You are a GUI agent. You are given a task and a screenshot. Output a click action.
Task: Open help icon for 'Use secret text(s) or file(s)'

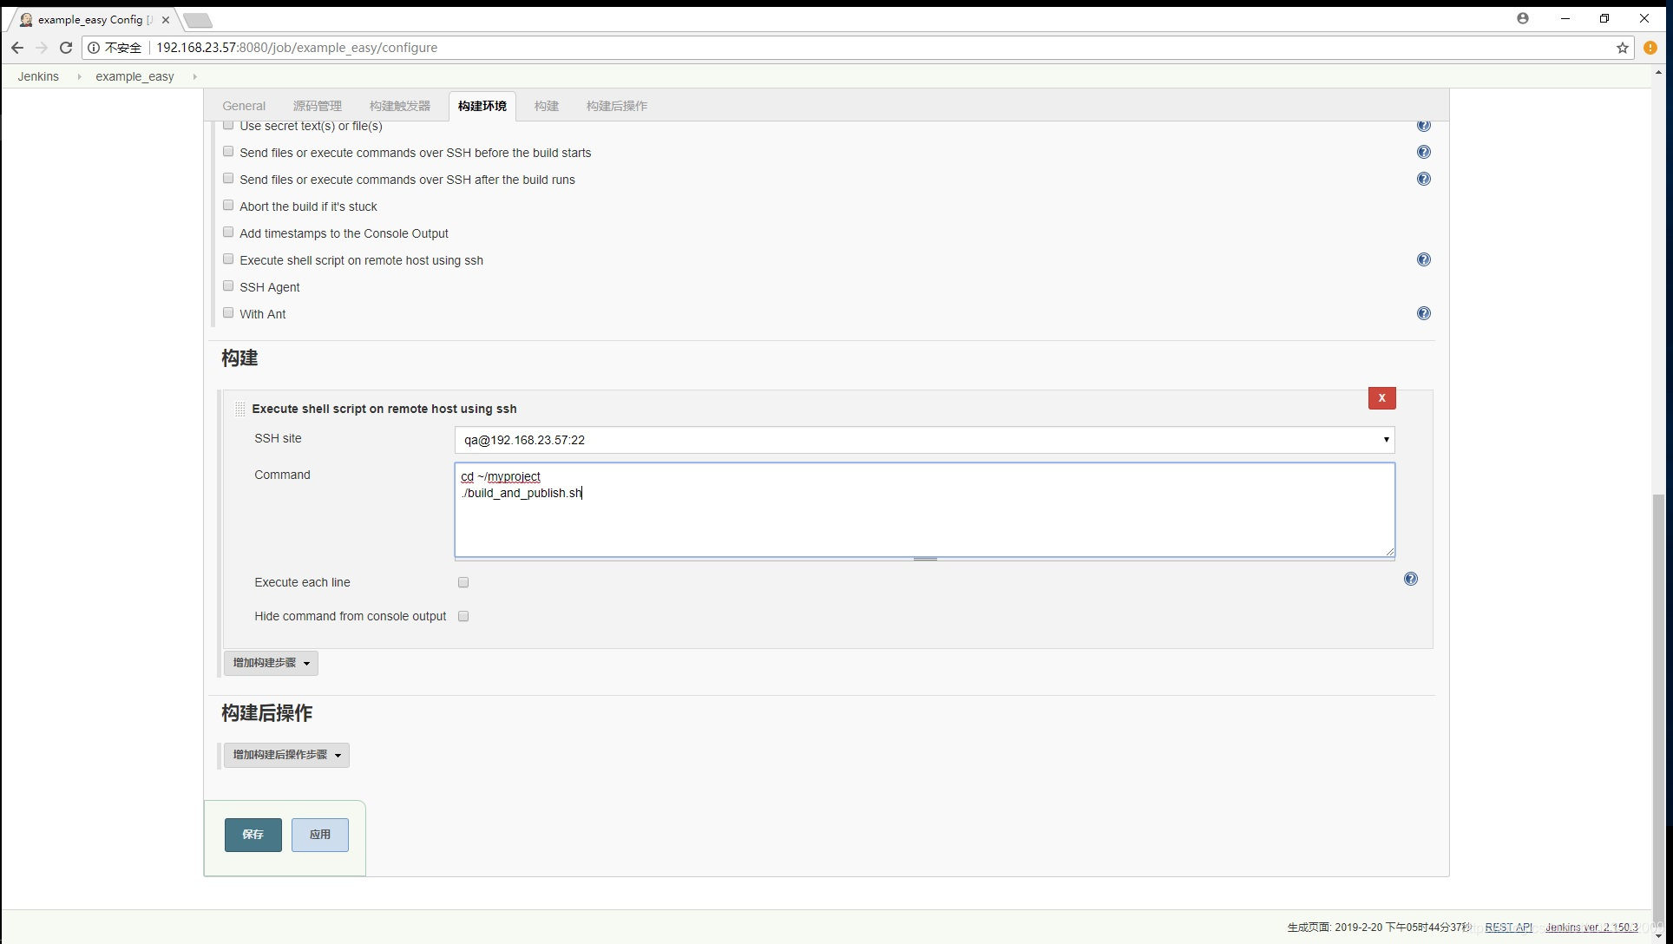(x=1423, y=126)
